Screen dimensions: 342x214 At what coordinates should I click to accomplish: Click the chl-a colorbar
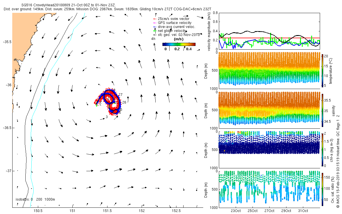click(x=323, y=150)
